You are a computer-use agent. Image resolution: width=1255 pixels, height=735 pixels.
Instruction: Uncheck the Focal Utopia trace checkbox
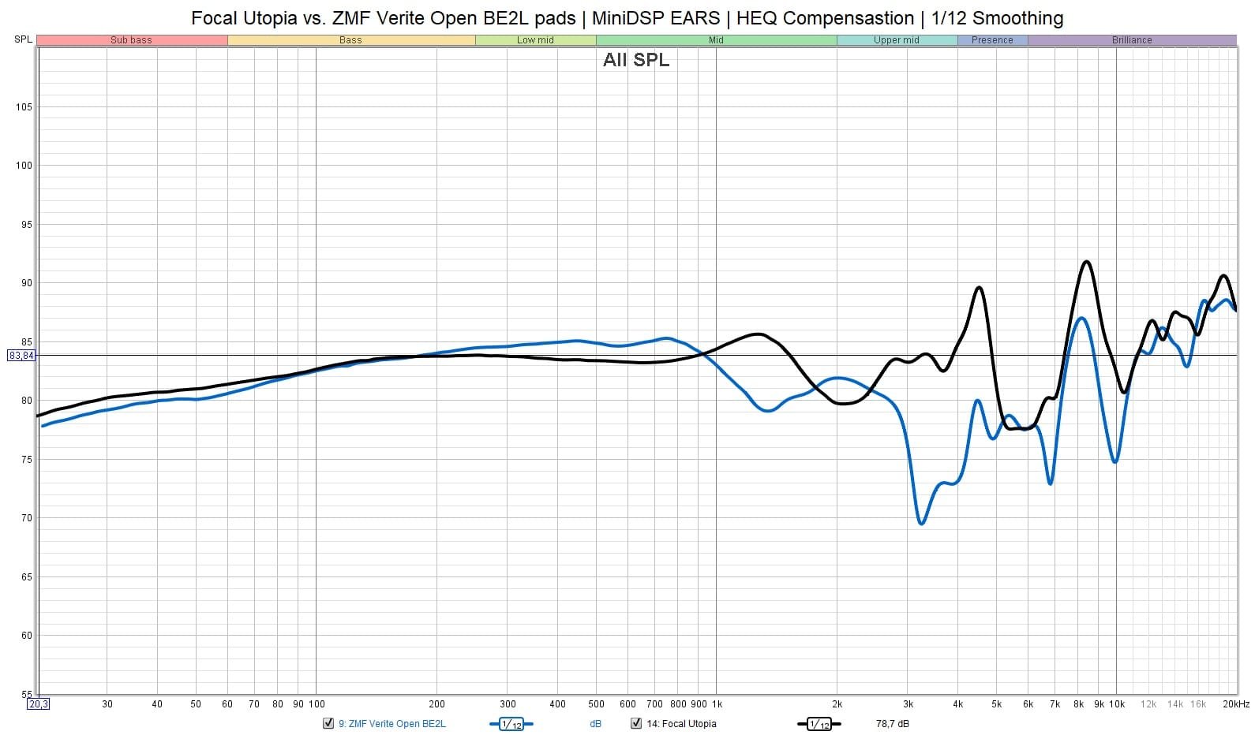click(x=636, y=724)
